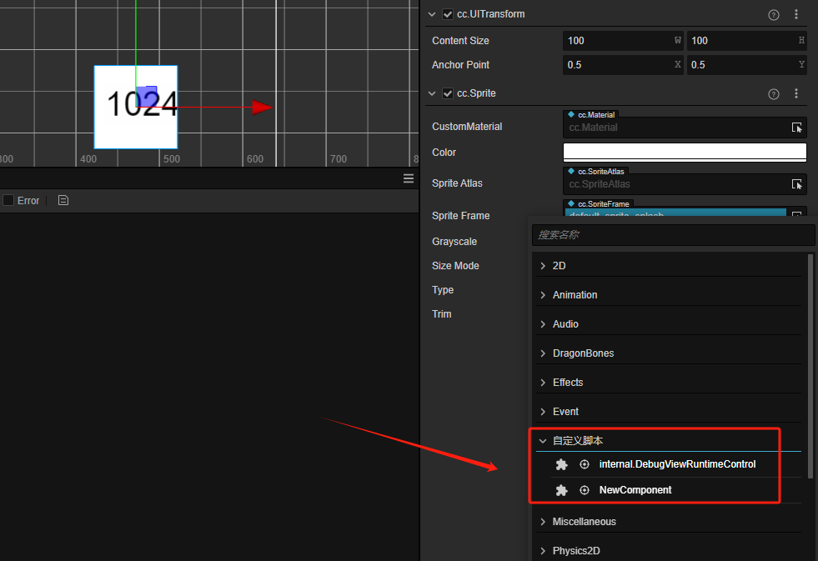
Task: Click the blue gizmo center square
Action: (146, 95)
